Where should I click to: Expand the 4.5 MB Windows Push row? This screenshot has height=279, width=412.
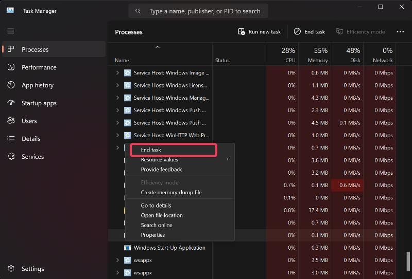pyautogui.click(x=117, y=123)
